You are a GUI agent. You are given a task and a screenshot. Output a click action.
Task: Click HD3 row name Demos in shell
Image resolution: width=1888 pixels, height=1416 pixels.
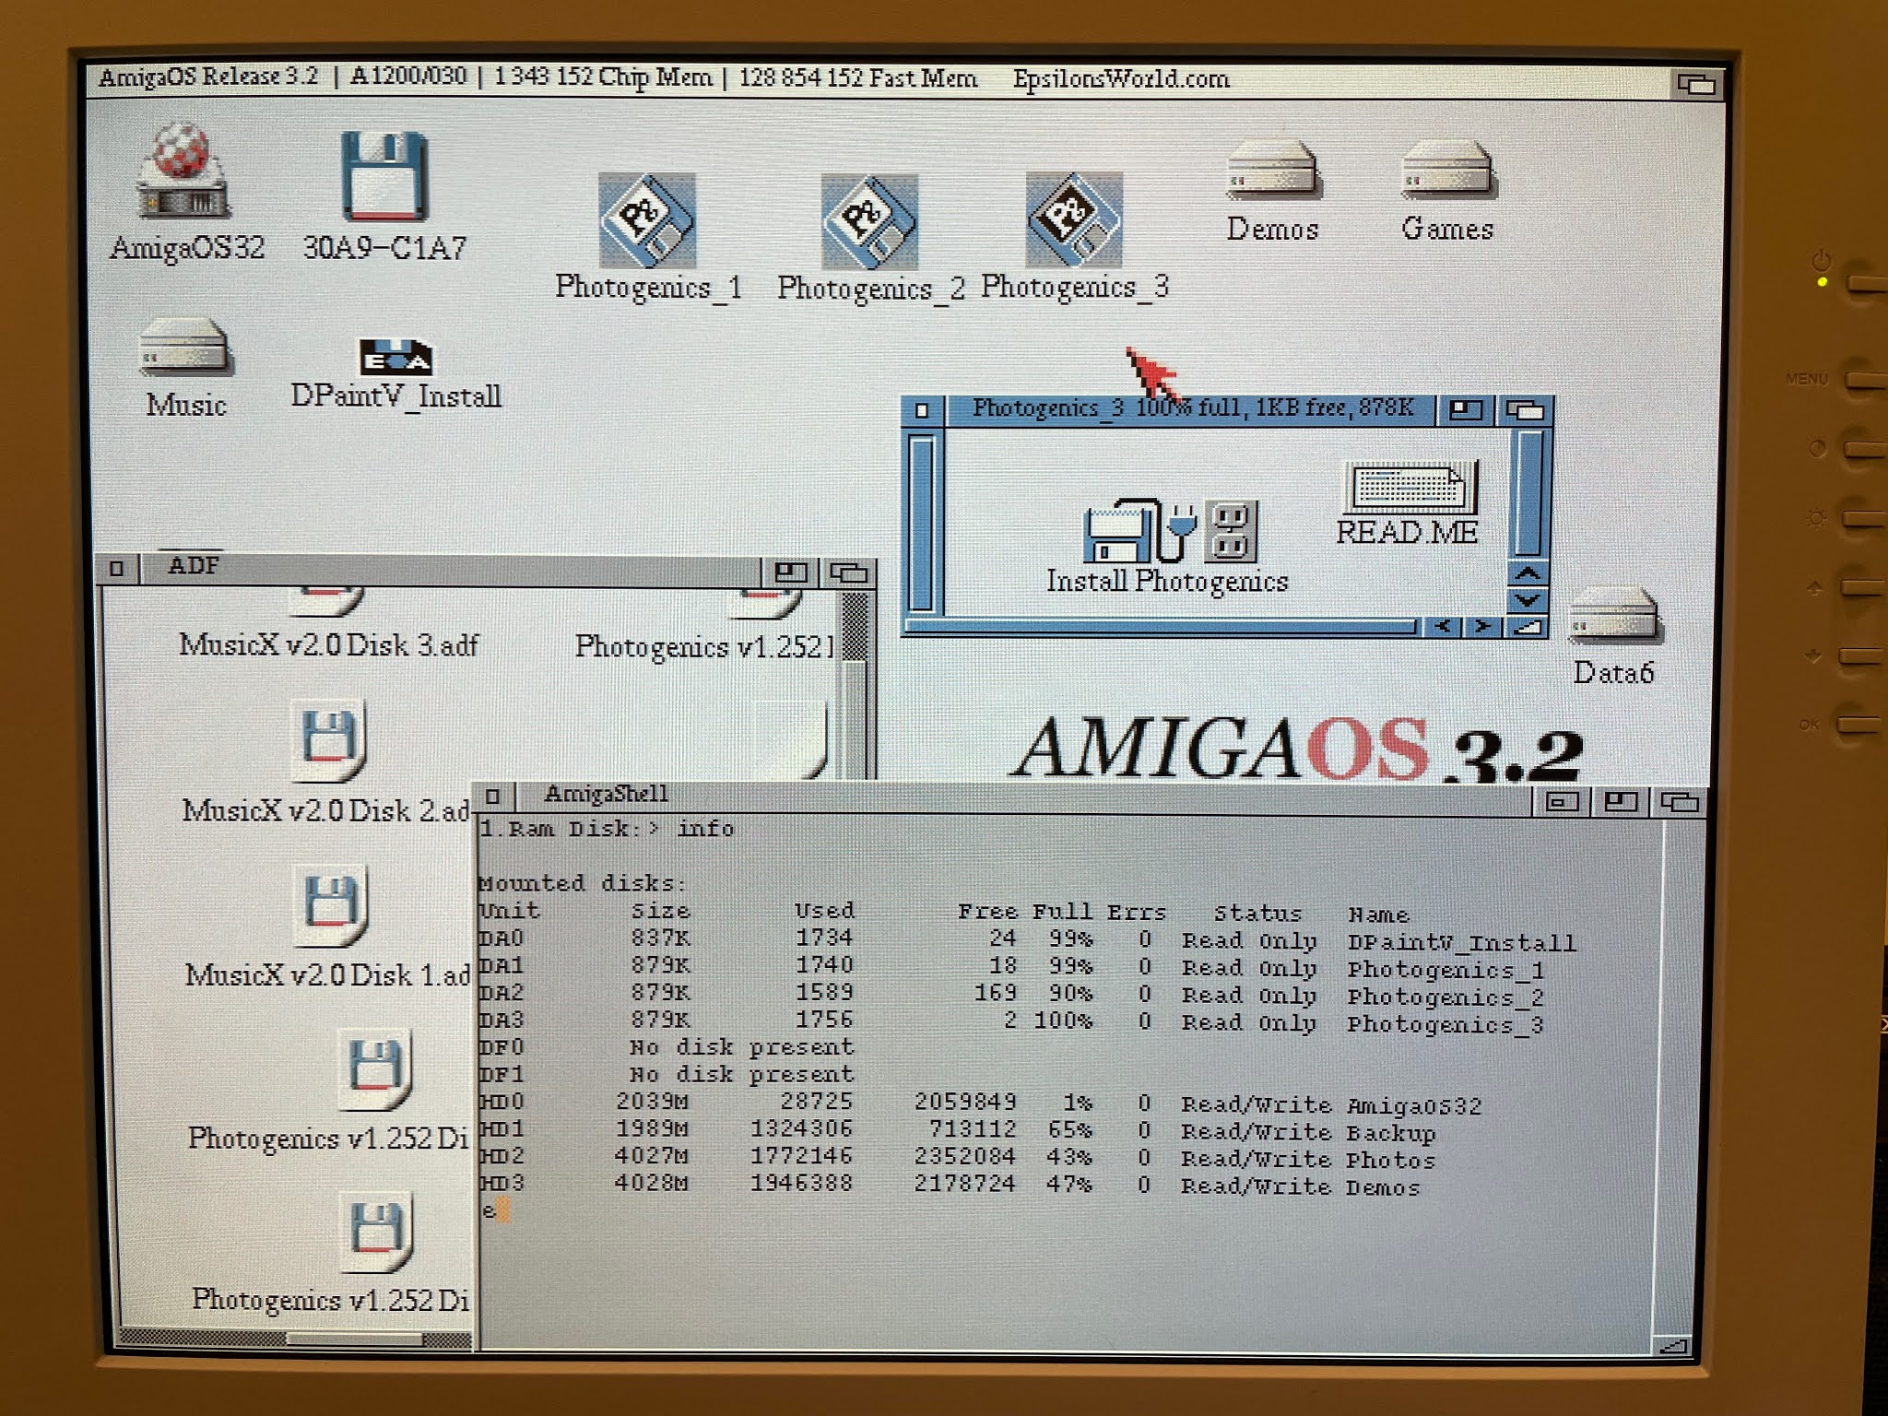(x=1383, y=1187)
